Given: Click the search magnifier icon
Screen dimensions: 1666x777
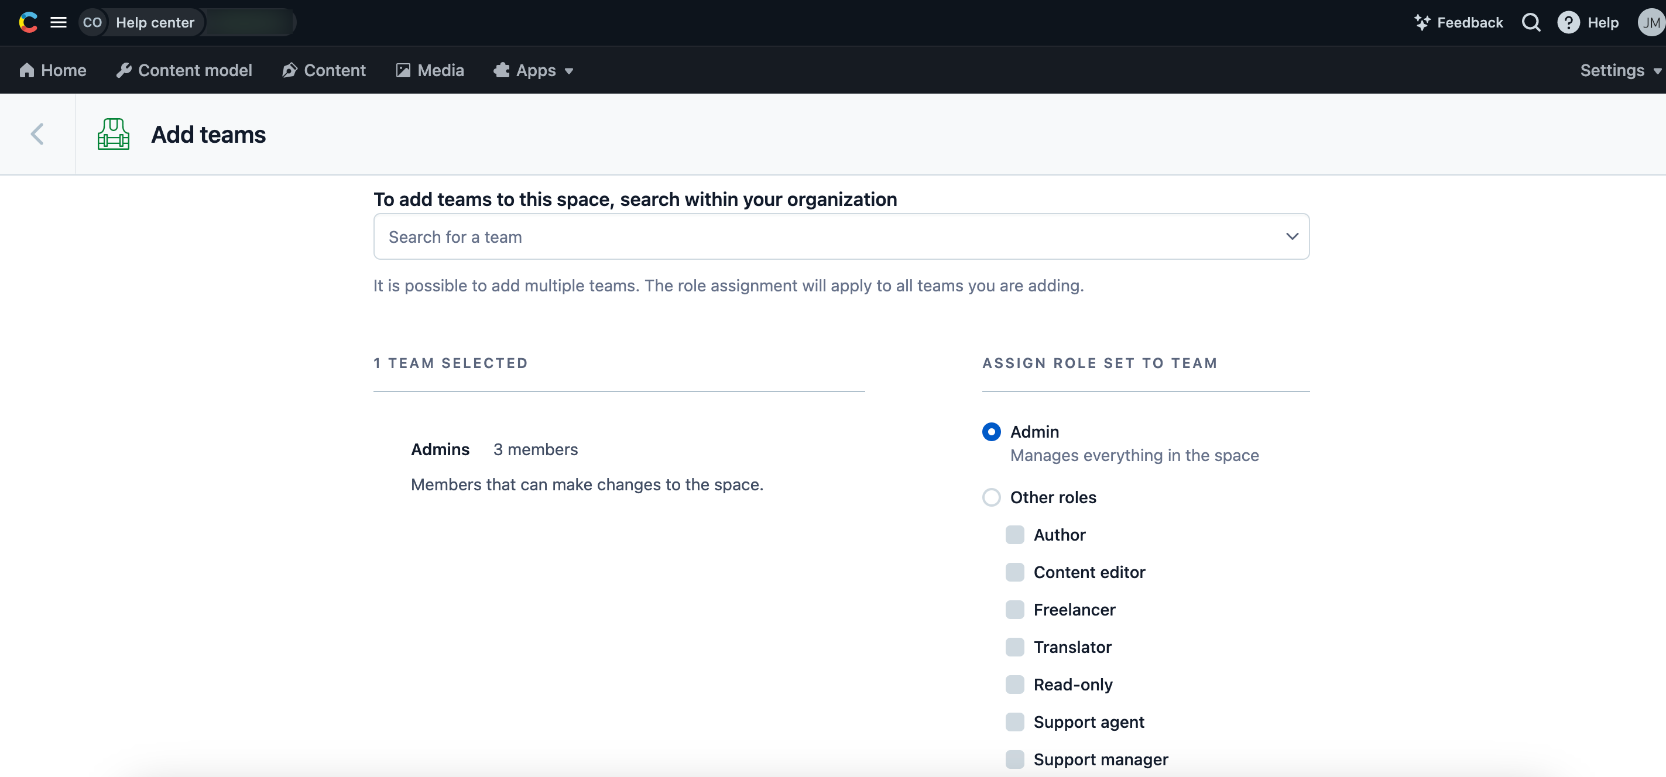Looking at the screenshot, I should pos(1531,22).
